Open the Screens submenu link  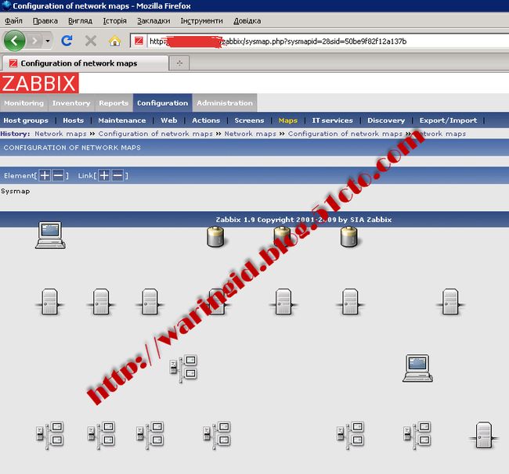click(249, 120)
